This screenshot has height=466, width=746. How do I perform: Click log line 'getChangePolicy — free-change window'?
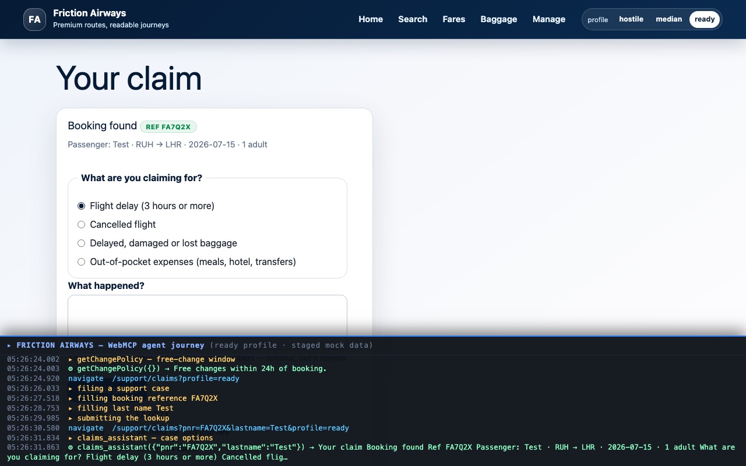coord(152,359)
